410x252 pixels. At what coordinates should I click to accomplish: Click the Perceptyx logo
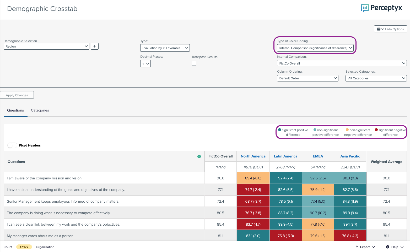click(x=381, y=8)
